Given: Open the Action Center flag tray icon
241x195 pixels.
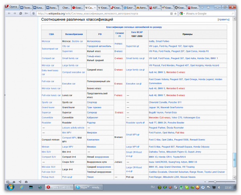Looking at the screenshot, I should 208,187.
